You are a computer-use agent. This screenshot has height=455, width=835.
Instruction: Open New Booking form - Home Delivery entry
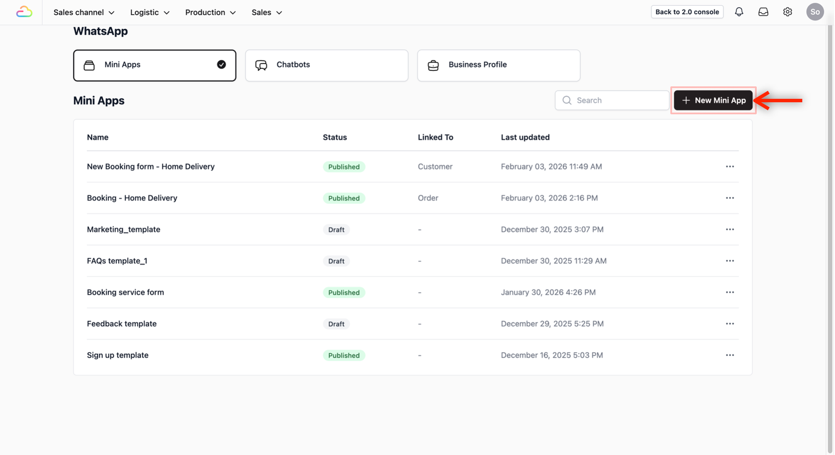tap(151, 166)
